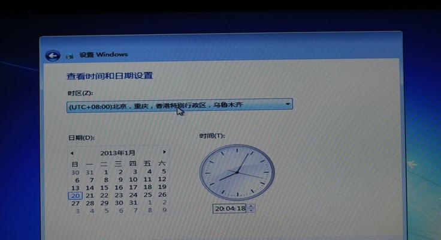
Task: Select January 7 in calendar
Action: tap(92, 180)
